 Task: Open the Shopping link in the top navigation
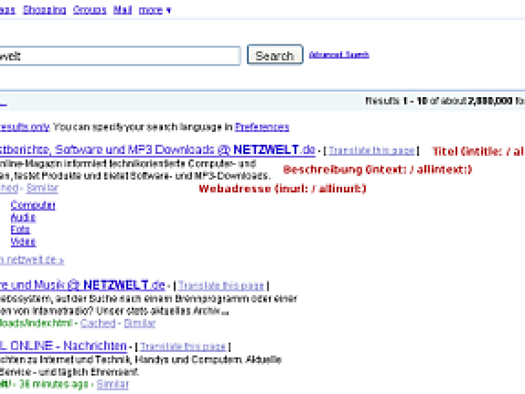click(45, 10)
